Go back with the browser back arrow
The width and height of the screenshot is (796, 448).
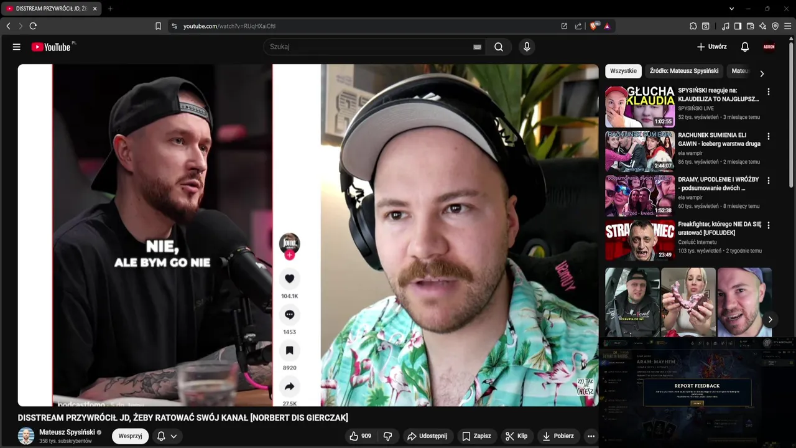click(8, 26)
